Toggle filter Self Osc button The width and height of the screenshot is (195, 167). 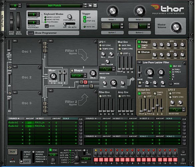point(171,66)
